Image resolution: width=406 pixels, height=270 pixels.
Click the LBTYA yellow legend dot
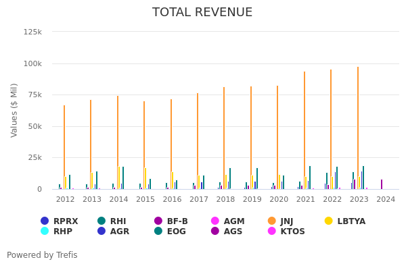[329, 221]
